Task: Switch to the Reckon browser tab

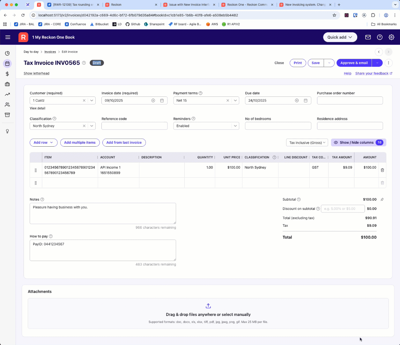Action: coord(131,5)
